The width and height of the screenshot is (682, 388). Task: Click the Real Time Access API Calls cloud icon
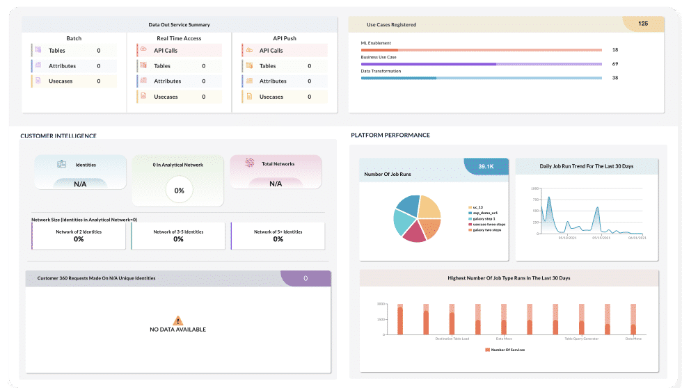[143, 50]
